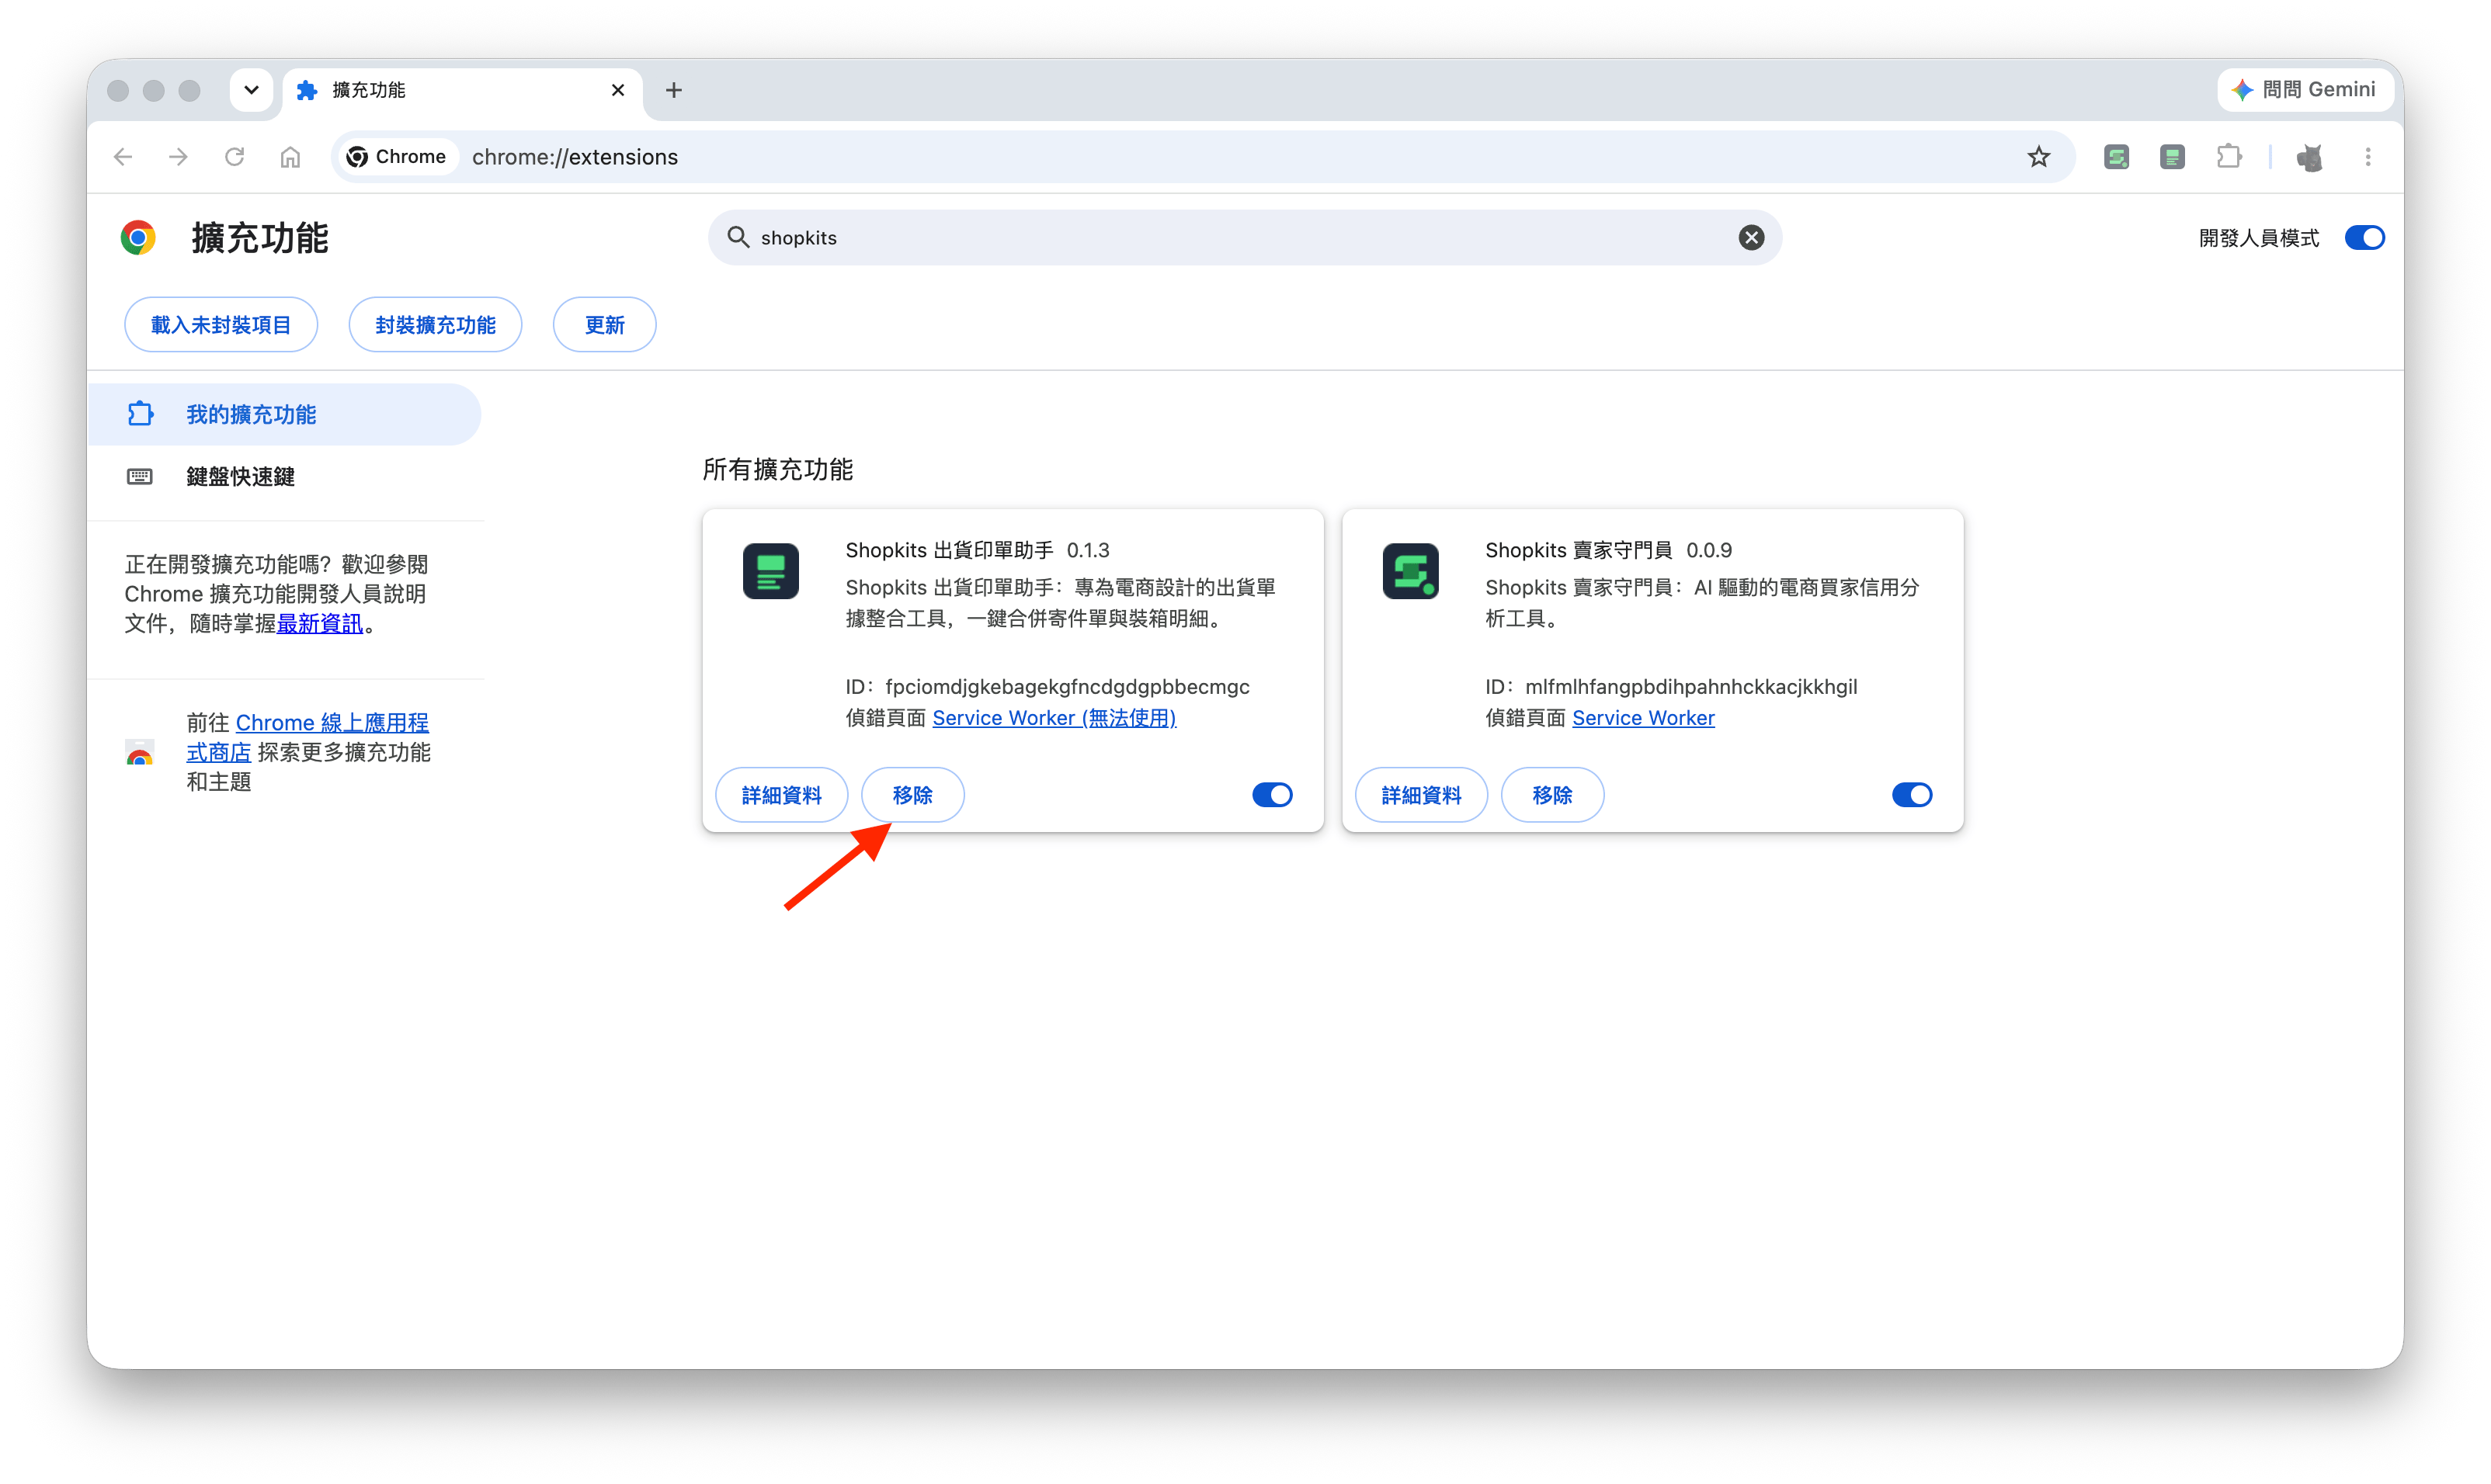Click the Chrome site info chip
The height and width of the screenshot is (1484, 2491).
[397, 157]
